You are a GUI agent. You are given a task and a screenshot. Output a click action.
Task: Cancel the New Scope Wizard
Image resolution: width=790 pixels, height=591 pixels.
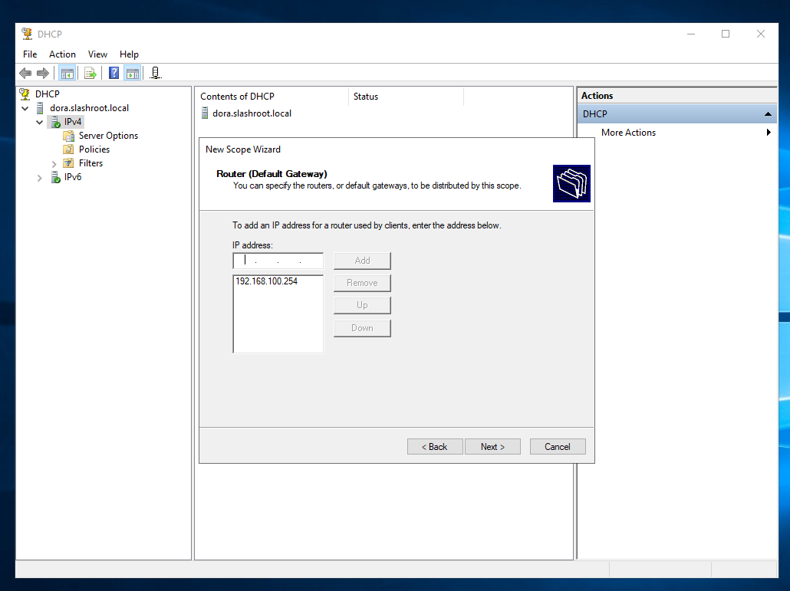[x=558, y=447]
